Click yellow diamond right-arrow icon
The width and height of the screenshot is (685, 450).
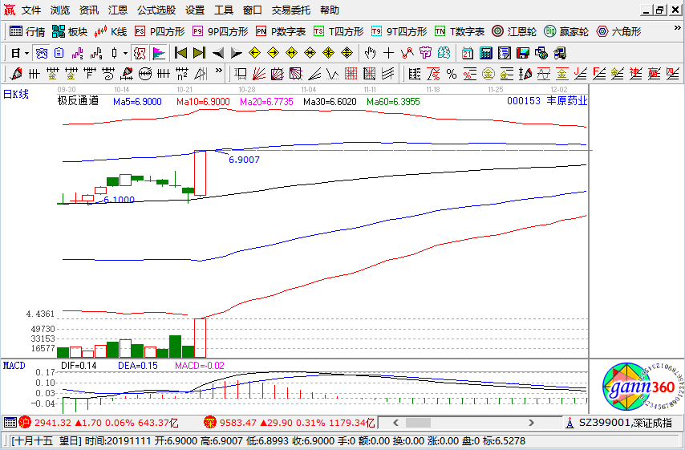273,53
